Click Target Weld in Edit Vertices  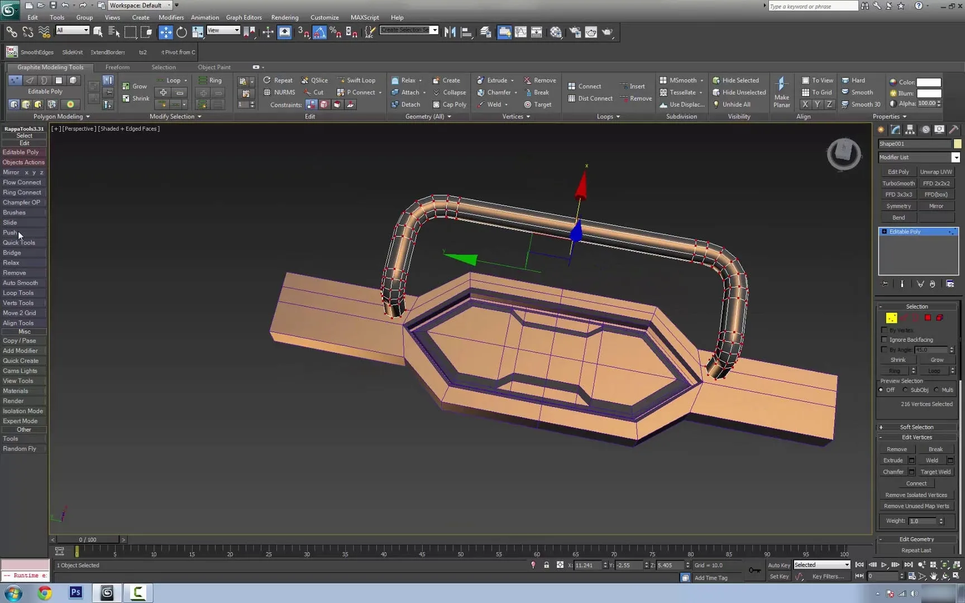pos(935,472)
